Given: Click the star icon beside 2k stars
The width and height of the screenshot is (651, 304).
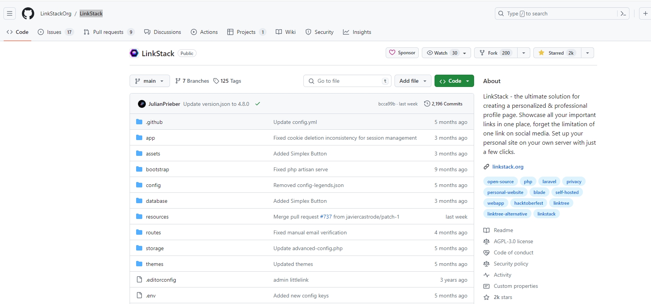Looking at the screenshot, I should (x=486, y=297).
